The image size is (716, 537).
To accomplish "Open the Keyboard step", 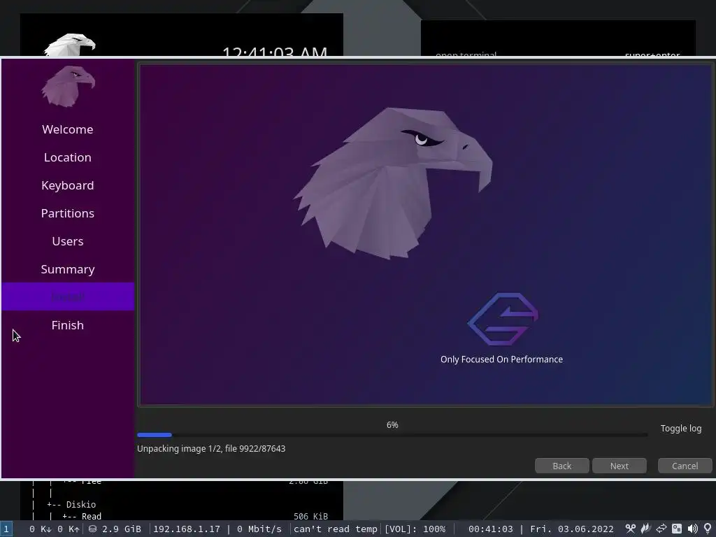I will pos(68,185).
